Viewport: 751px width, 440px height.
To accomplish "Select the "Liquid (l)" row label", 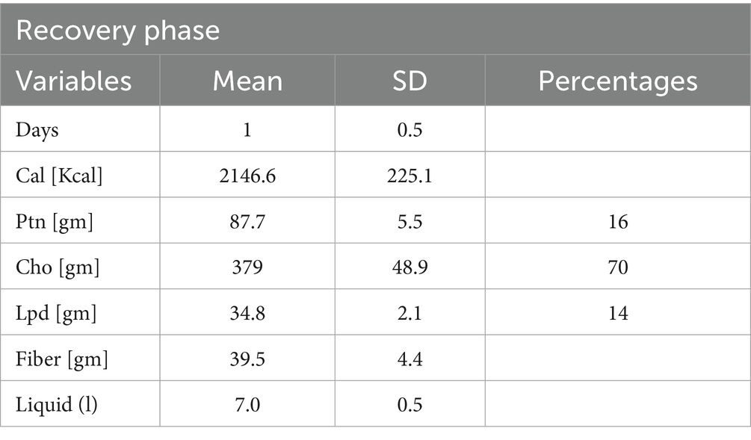I will (x=57, y=405).
